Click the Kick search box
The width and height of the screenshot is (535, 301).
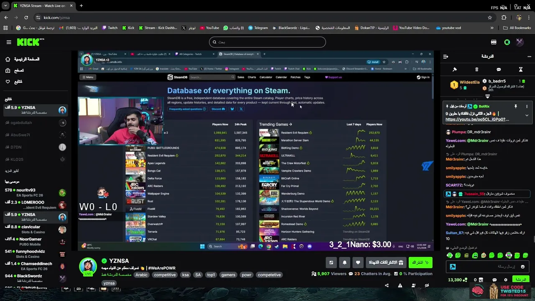[x=267, y=42]
